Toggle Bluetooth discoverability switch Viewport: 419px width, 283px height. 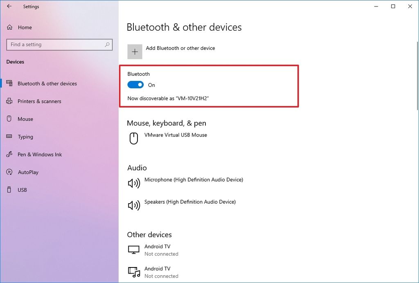point(135,85)
